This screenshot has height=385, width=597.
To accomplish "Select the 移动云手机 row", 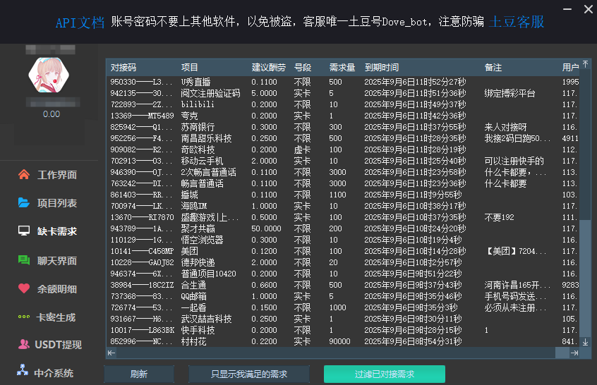I will 343,161.
